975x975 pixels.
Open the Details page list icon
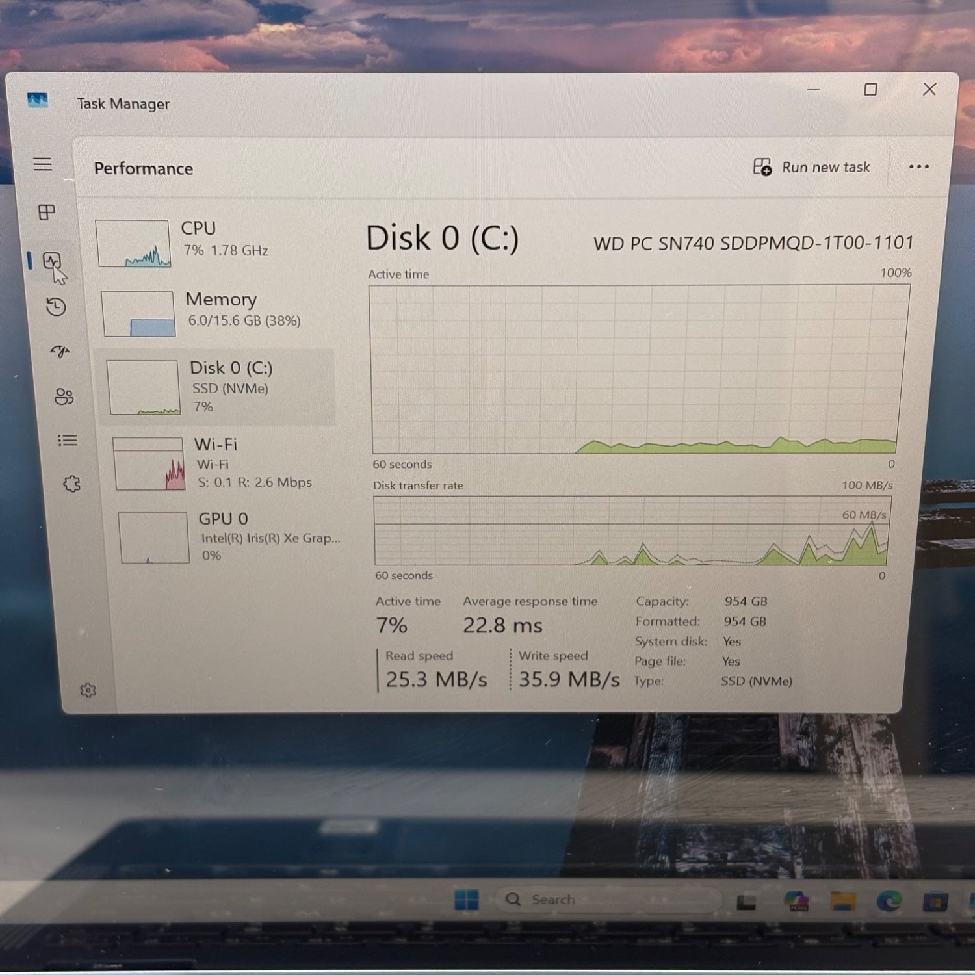click(x=68, y=441)
